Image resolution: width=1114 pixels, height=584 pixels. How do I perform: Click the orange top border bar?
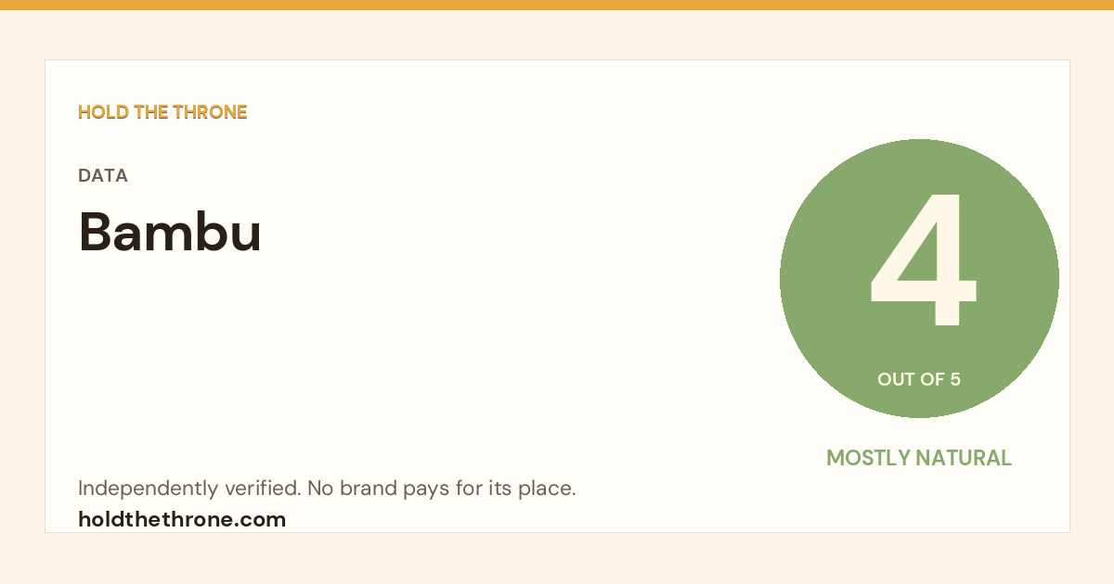click(557, 5)
